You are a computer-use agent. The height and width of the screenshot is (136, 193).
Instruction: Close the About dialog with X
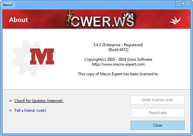(x=183, y=4)
